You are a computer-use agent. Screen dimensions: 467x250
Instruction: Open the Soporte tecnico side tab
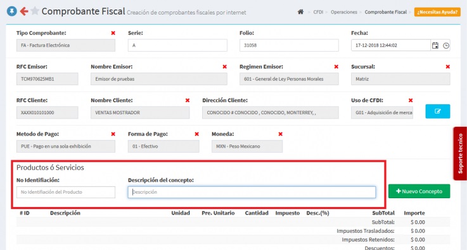point(460,153)
